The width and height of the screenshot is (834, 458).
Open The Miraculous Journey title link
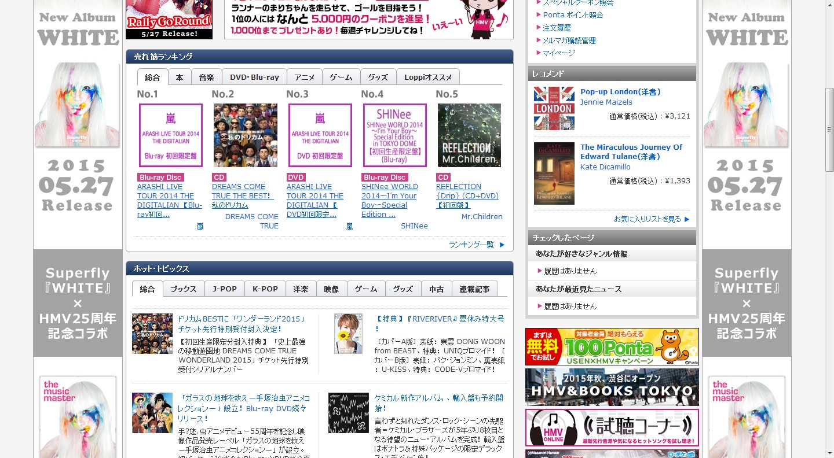coord(631,152)
